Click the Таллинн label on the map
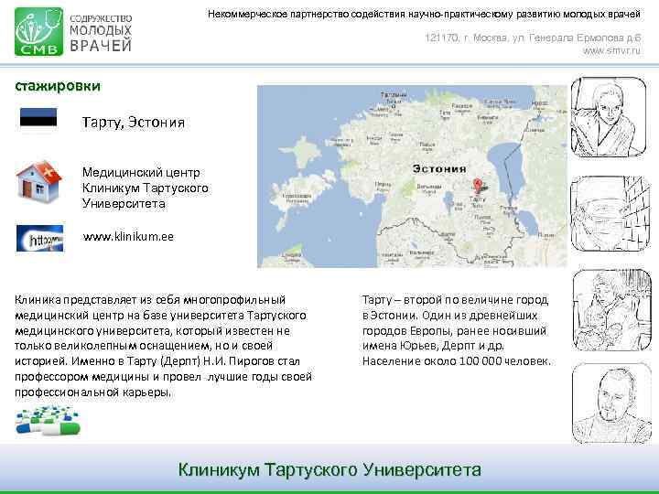 tap(394, 95)
